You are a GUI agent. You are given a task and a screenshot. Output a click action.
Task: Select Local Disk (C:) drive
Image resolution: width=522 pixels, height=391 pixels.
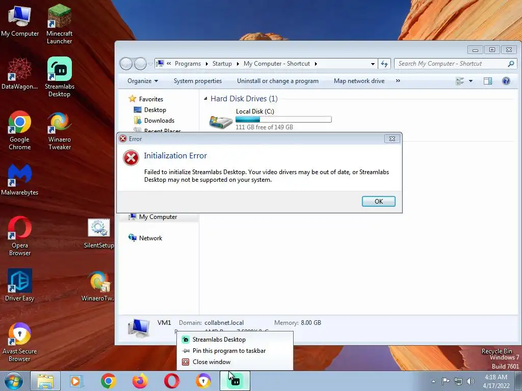270,119
